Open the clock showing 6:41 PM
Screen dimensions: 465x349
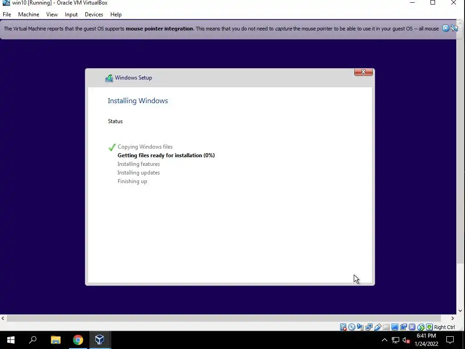pyautogui.click(x=426, y=340)
